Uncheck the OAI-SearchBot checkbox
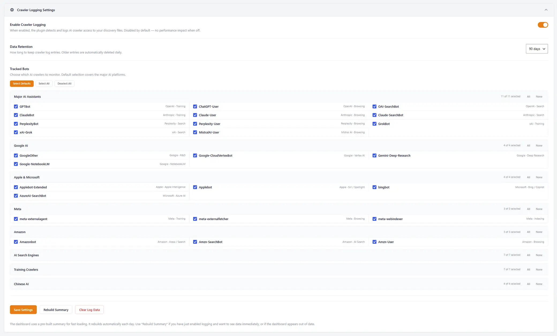The width and height of the screenshot is (557, 336). 374,106
